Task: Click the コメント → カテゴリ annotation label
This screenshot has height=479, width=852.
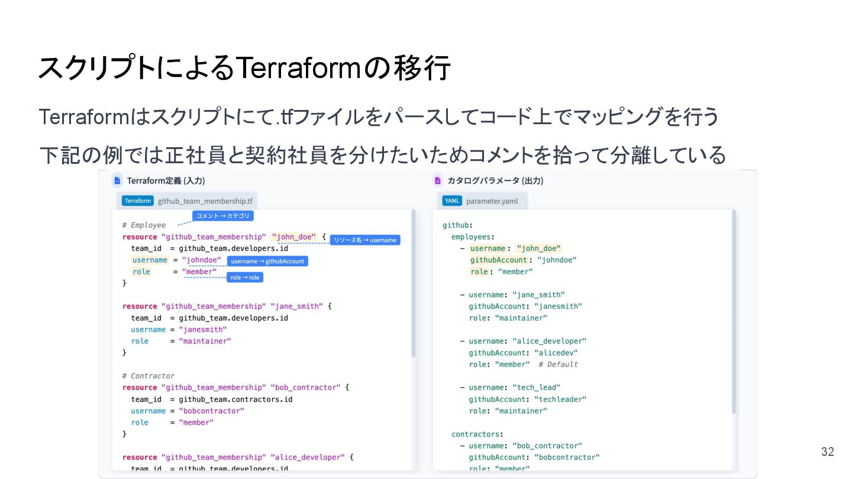Action: click(223, 216)
